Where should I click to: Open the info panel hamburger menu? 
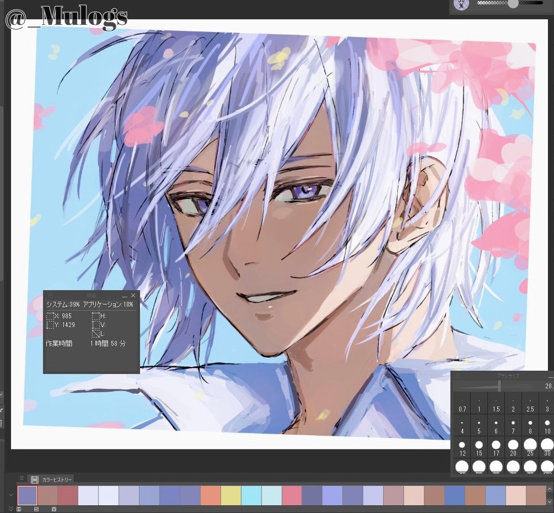pyautogui.click(x=50, y=295)
